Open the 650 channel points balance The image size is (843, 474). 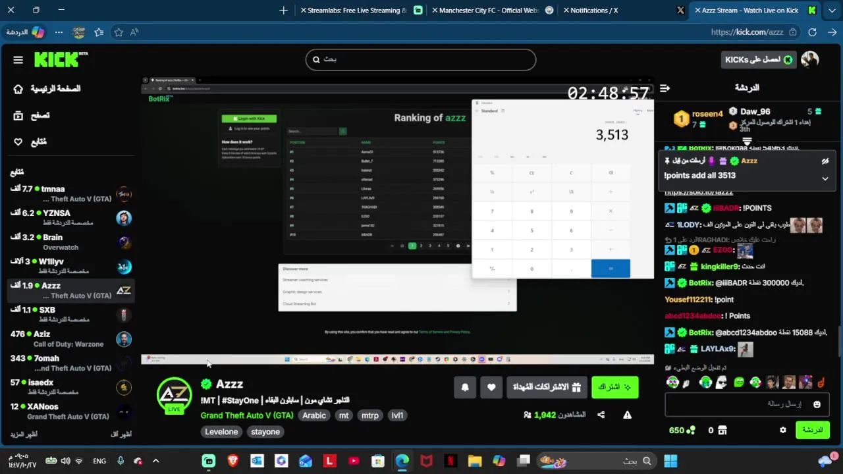pyautogui.click(x=682, y=430)
